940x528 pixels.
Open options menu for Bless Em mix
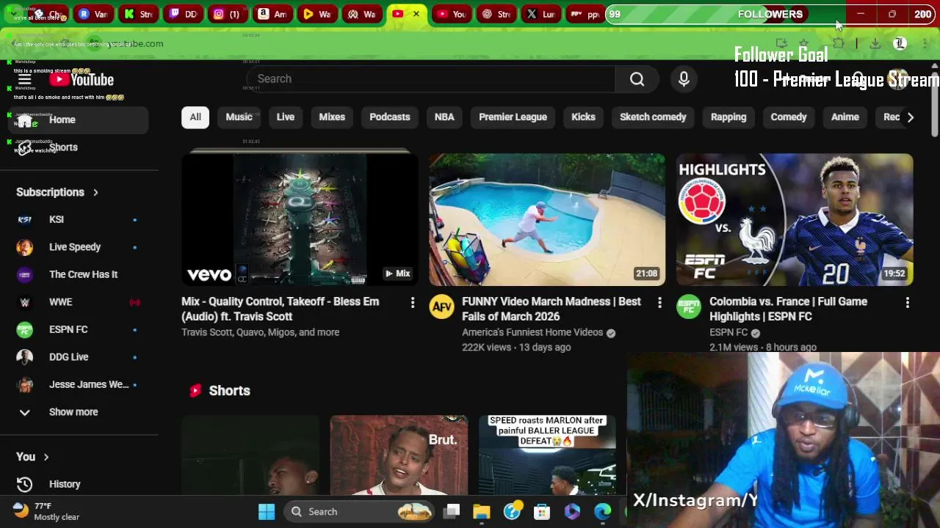(x=412, y=302)
